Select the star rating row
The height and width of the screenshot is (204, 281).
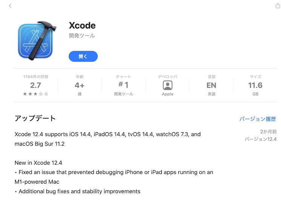click(35, 94)
